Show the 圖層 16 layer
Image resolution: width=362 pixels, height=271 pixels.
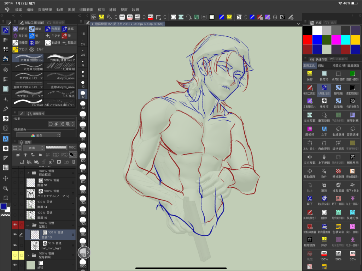15,182
